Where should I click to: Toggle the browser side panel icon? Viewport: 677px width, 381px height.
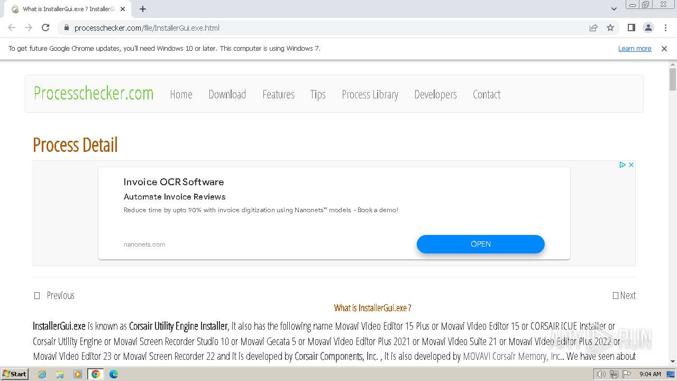click(x=631, y=28)
